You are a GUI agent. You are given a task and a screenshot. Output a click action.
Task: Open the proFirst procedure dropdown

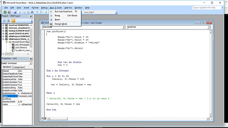[x=209, y=27]
